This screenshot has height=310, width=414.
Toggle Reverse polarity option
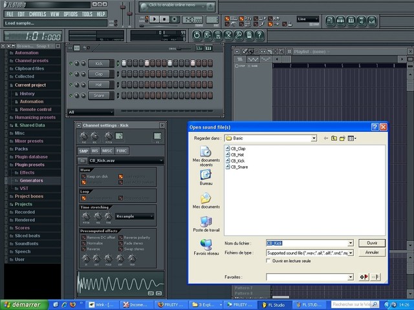[x=121, y=237]
